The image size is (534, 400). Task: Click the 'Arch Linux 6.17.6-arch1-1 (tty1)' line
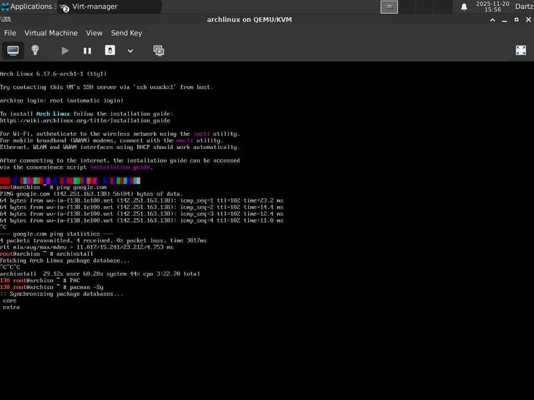point(53,74)
